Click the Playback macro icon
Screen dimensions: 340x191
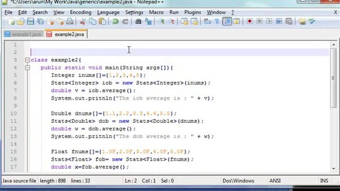(269, 21)
